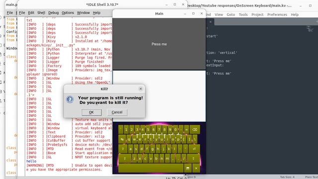Viewport: 318px width, 179px height.
Task: Open Preferences menu in Sublime Text
Action: tap(277, 14)
